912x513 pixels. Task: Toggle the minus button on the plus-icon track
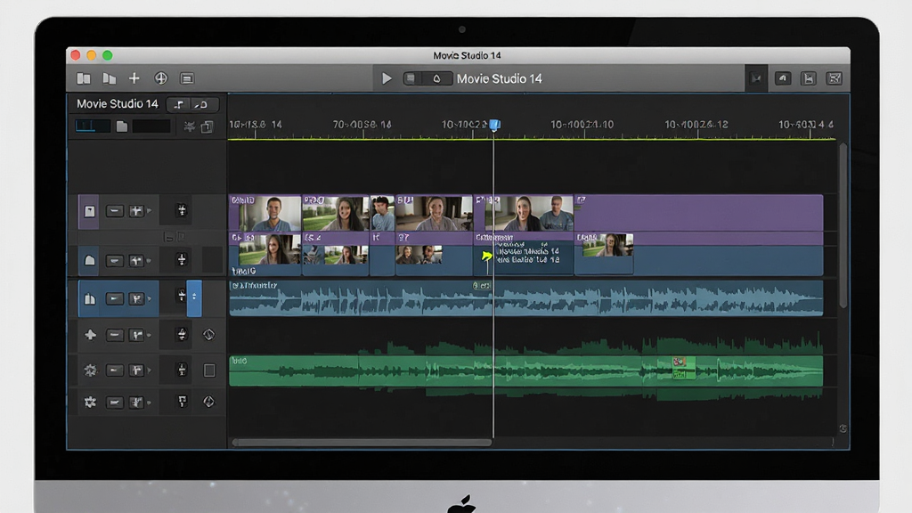[x=115, y=335]
